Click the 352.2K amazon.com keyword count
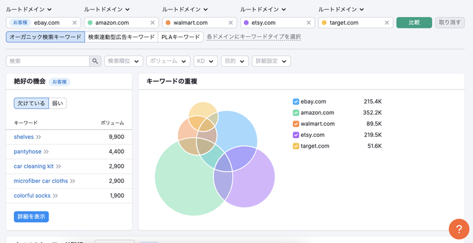The height and width of the screenshot is (243, 473). pos(372,113)
